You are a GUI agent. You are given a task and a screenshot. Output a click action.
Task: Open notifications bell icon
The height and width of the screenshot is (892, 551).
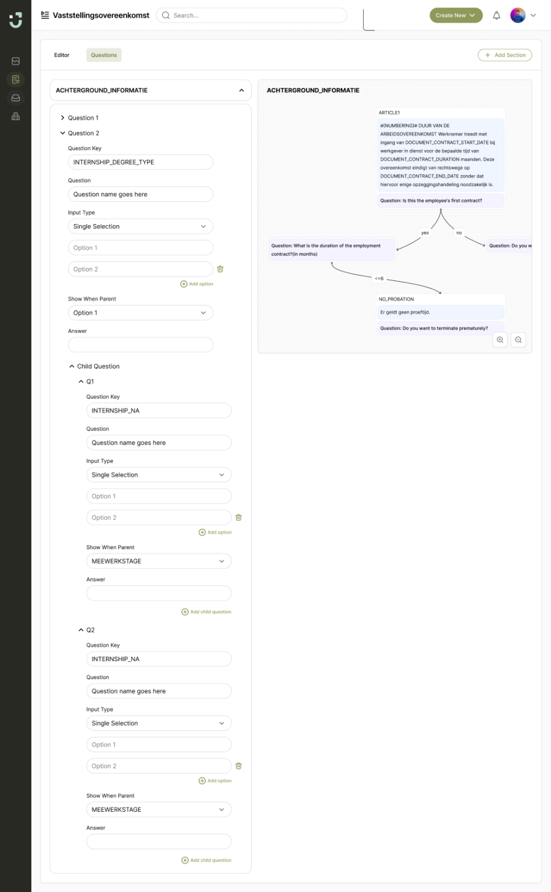tap(497, 15)
